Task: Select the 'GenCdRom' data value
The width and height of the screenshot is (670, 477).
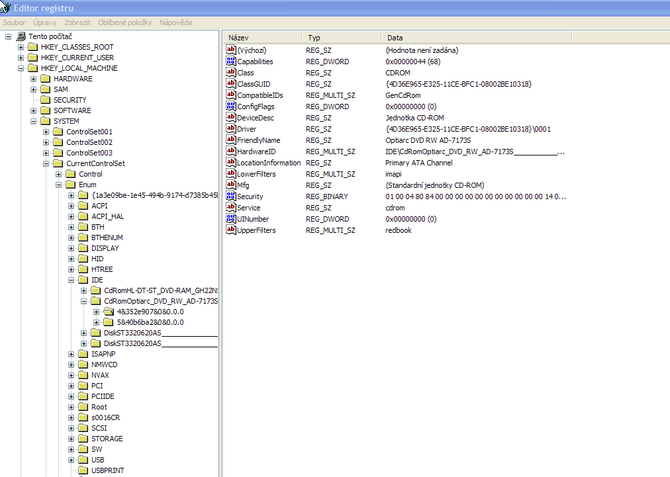Action: tap(403, 95)
